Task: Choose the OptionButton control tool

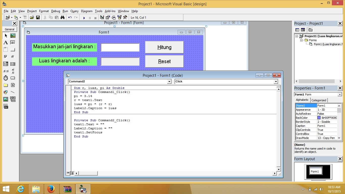Action: pyautogui.click(x=13, y=57)
